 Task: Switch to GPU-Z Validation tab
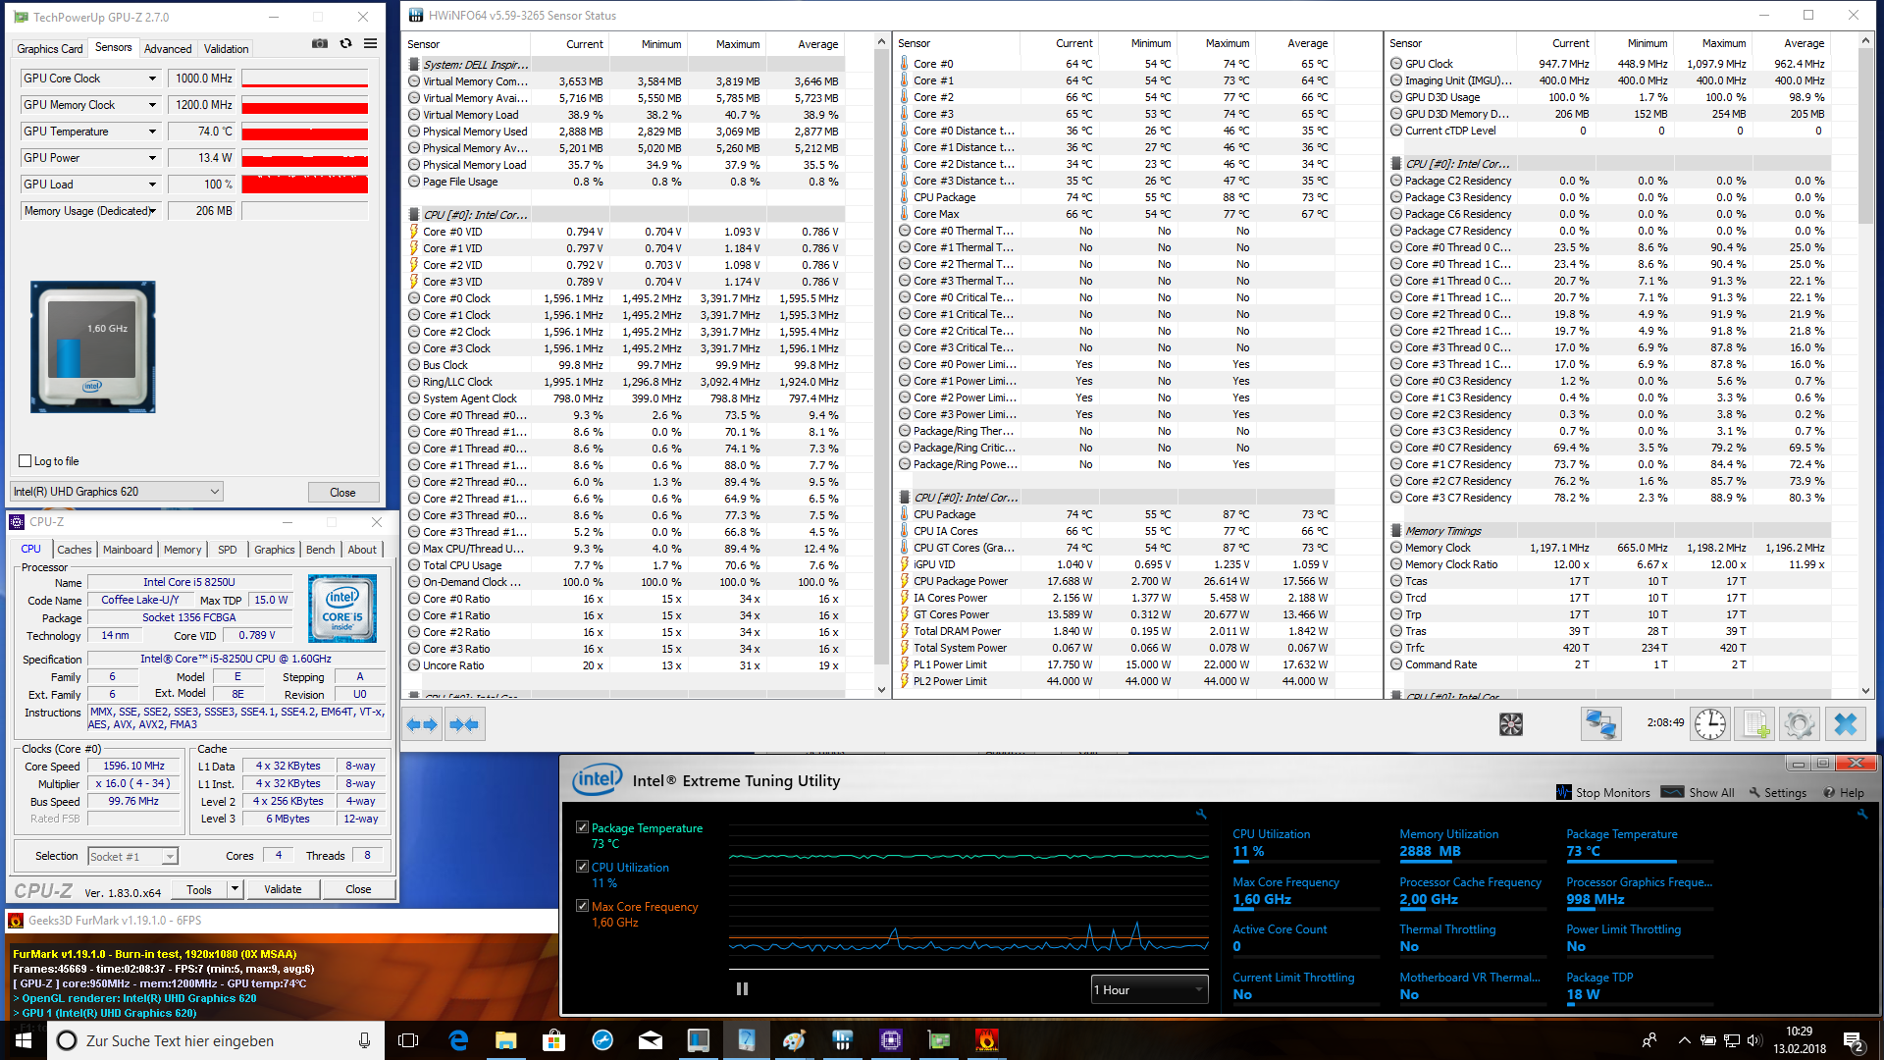point(227,48)
